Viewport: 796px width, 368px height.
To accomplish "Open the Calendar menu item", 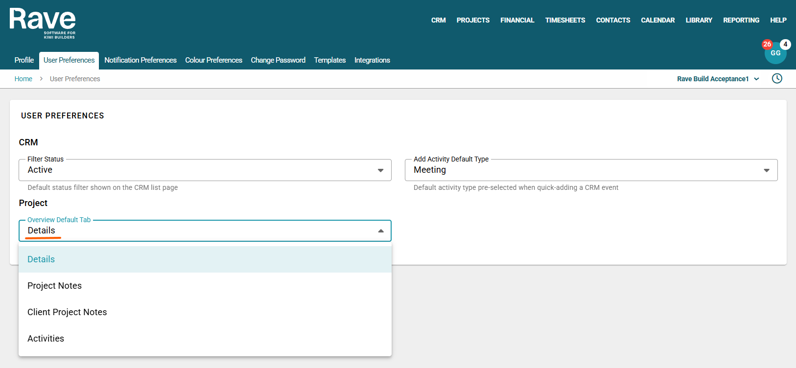I will [x=658, y=20].
